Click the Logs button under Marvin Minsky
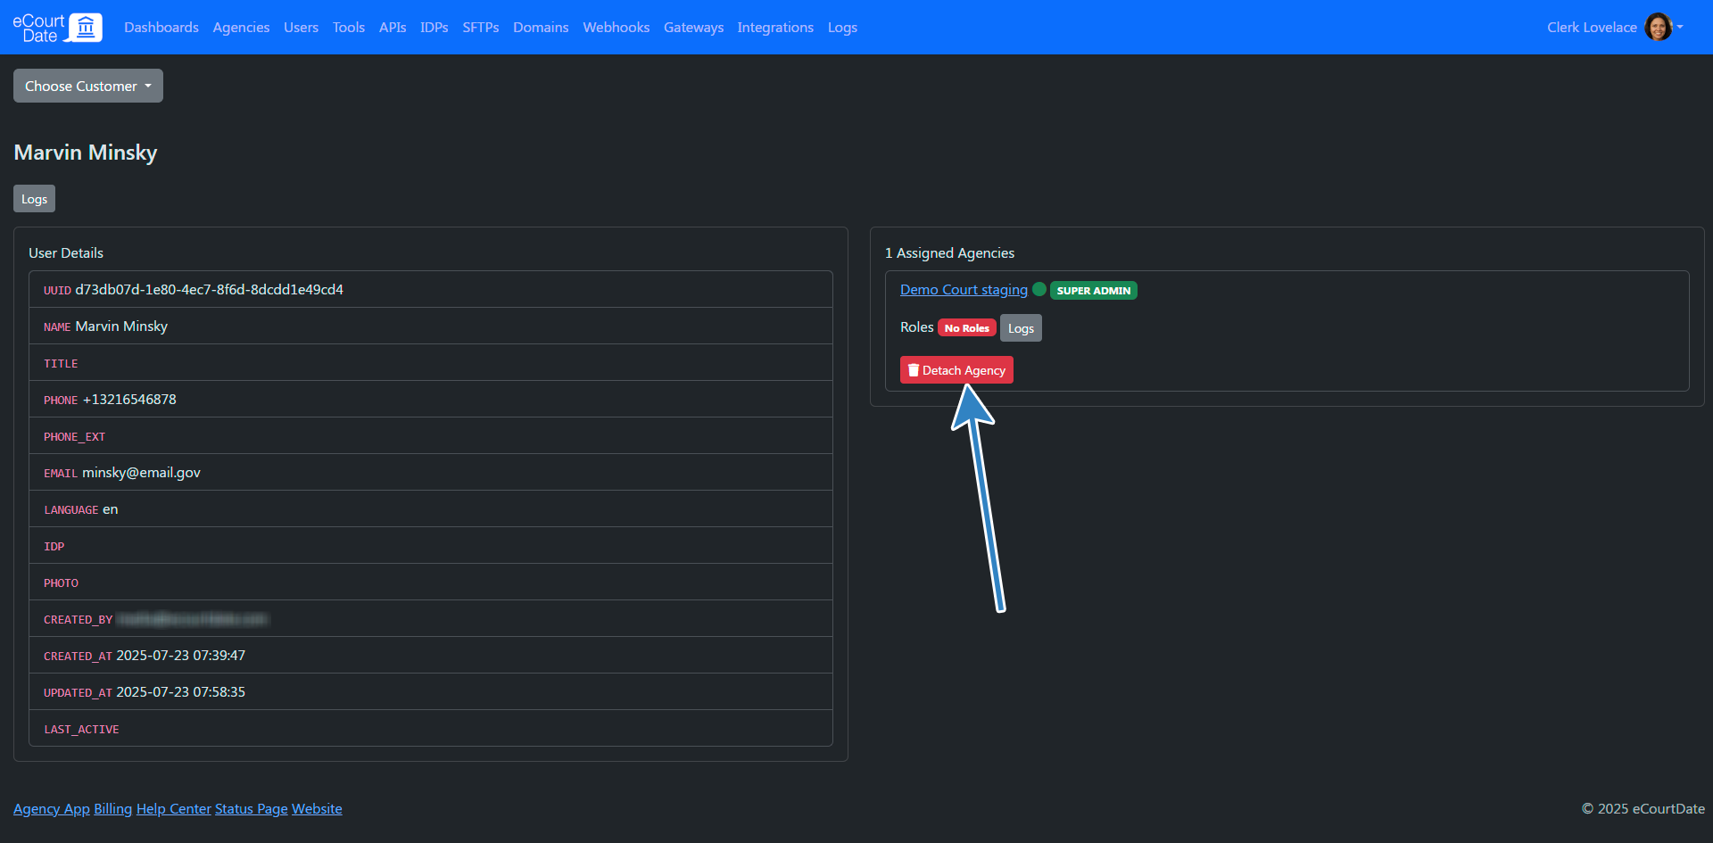The height and width of the screenshot is (843, 1713). 34,199
